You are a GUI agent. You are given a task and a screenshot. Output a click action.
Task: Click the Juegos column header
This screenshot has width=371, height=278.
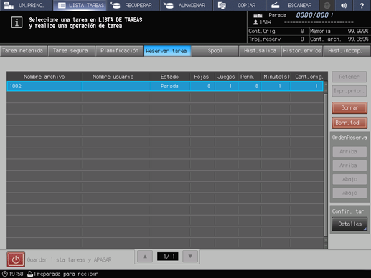coord(226,77)
